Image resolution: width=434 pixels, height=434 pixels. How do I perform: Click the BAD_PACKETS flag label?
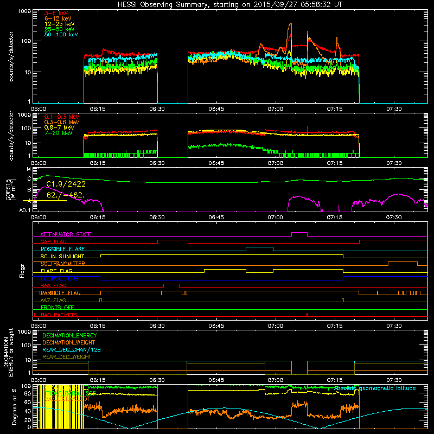coord(59,315)
